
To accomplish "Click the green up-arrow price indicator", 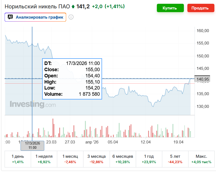I will click(x=73, y=6).
